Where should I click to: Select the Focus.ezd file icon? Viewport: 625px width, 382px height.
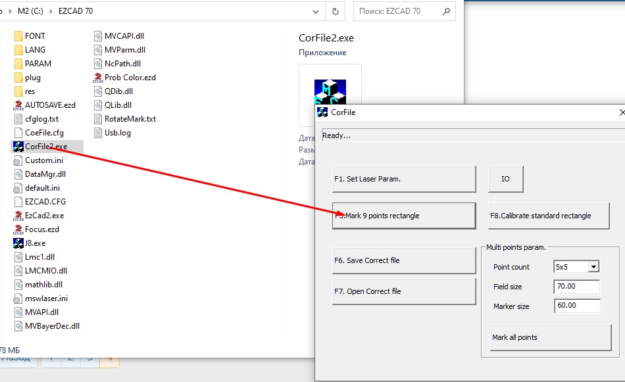[x=18, y=229]
